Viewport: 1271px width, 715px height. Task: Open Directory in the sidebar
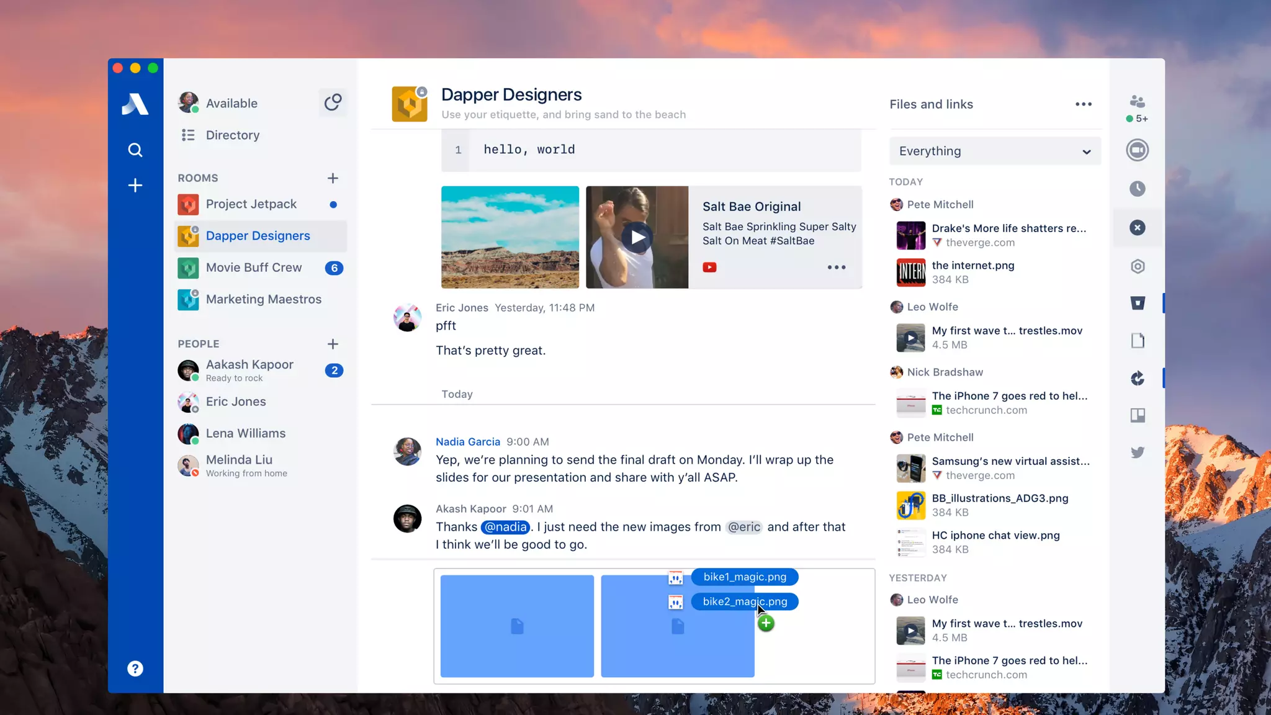(x=232, y=135)
